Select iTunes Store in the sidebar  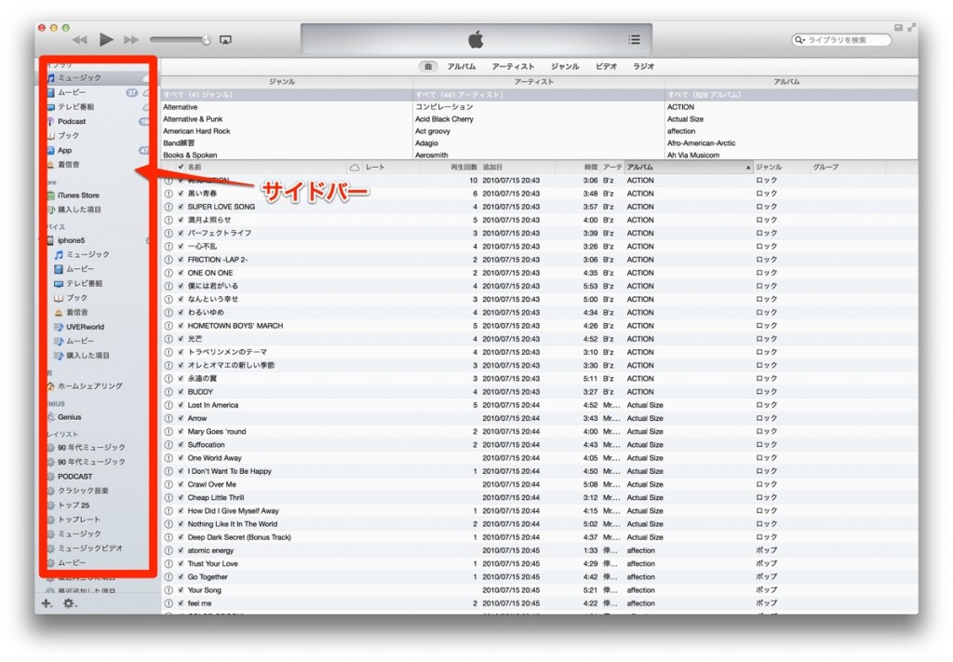click(x=77, y=196)
